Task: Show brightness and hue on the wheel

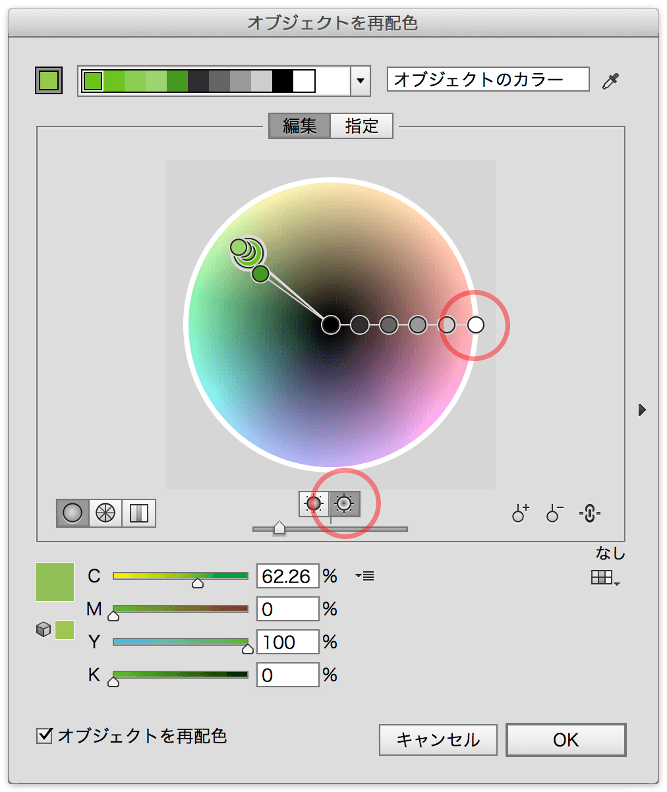Action: pyautogui.click(x=345, y=504)
